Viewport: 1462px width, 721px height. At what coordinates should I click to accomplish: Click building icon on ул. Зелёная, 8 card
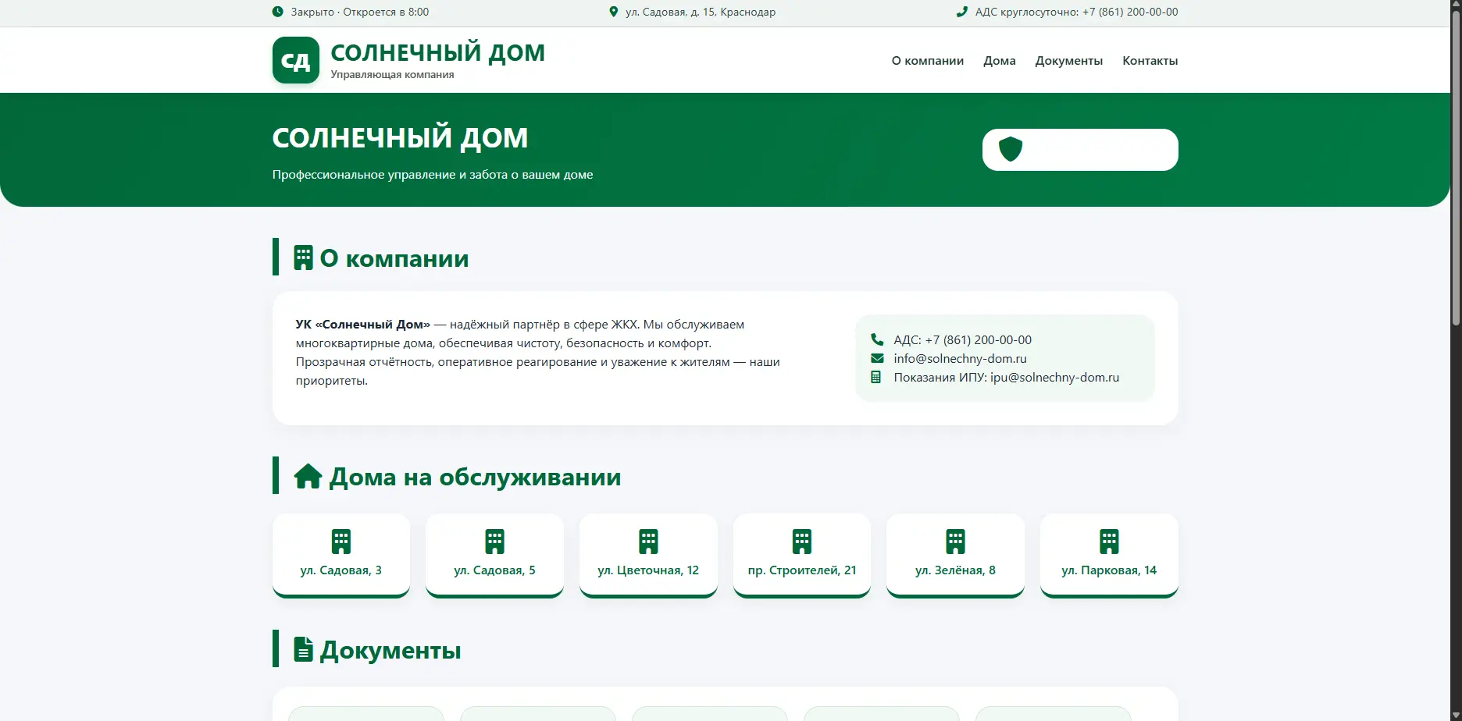coord(956,542)
